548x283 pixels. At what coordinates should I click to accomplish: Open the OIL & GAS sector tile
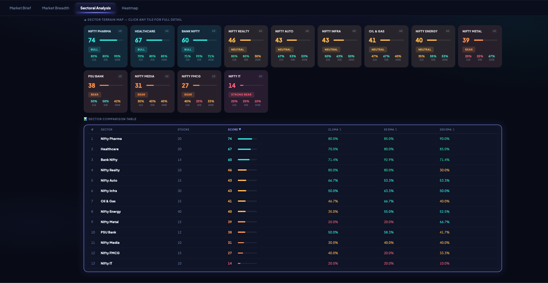click(x=386, y=46)
